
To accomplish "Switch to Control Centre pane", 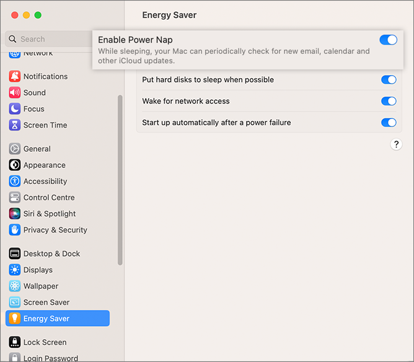I will click(49, 197).
